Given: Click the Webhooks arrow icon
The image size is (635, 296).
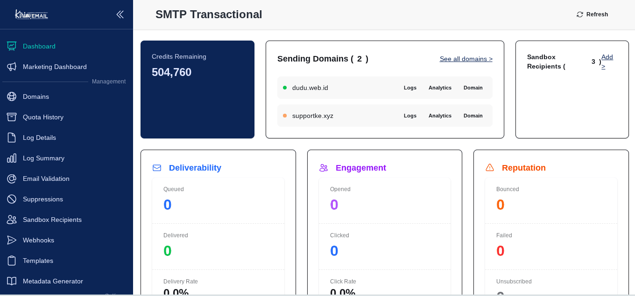Looking at the screenshot, I should click(12, 240).
